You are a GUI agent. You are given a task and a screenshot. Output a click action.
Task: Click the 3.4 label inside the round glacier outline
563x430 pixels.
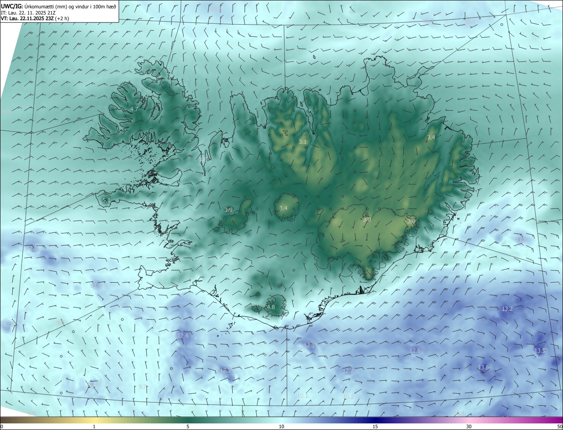pos(283,208)
